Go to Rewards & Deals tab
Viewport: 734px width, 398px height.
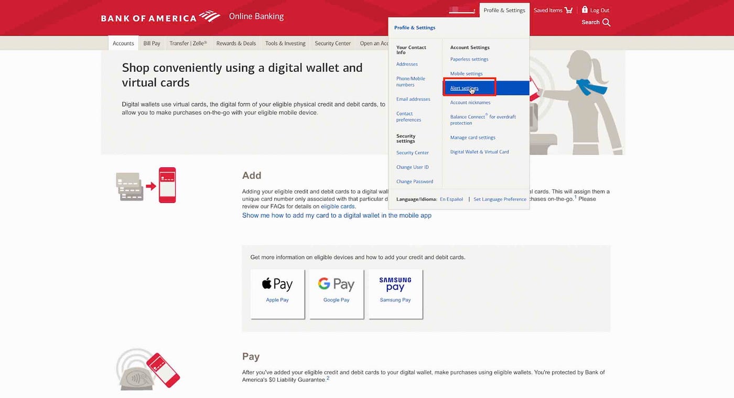236,44
